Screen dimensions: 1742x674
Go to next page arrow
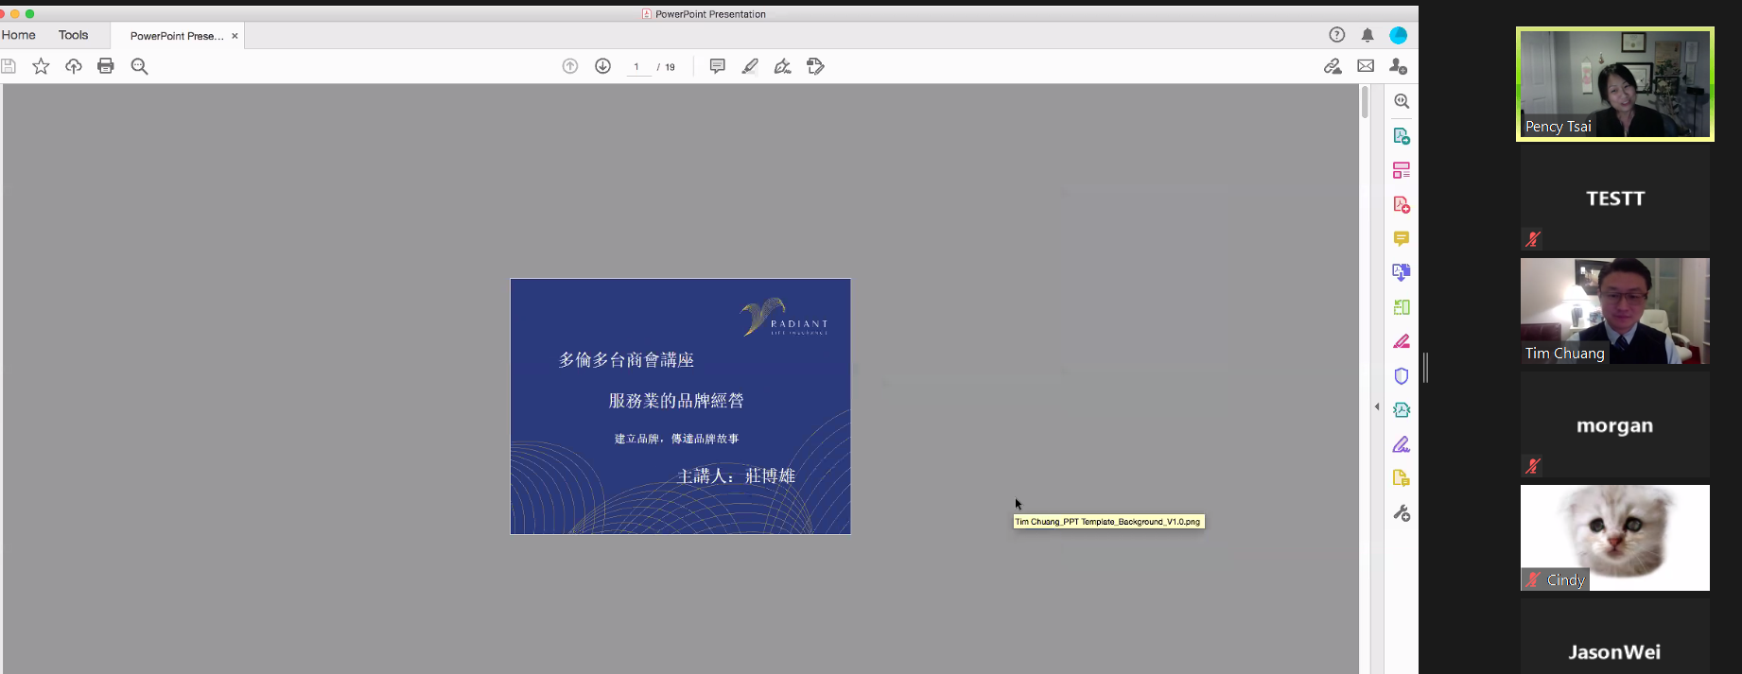tap(602, 66)
